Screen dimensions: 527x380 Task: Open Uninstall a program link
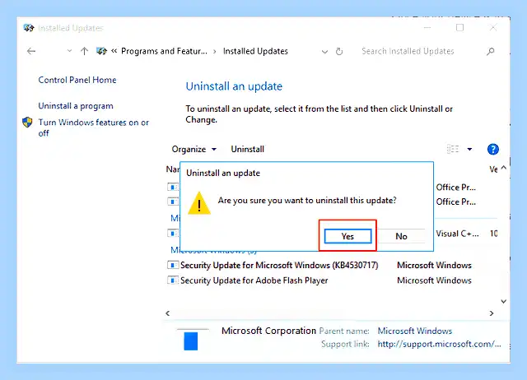pos(76,106)
